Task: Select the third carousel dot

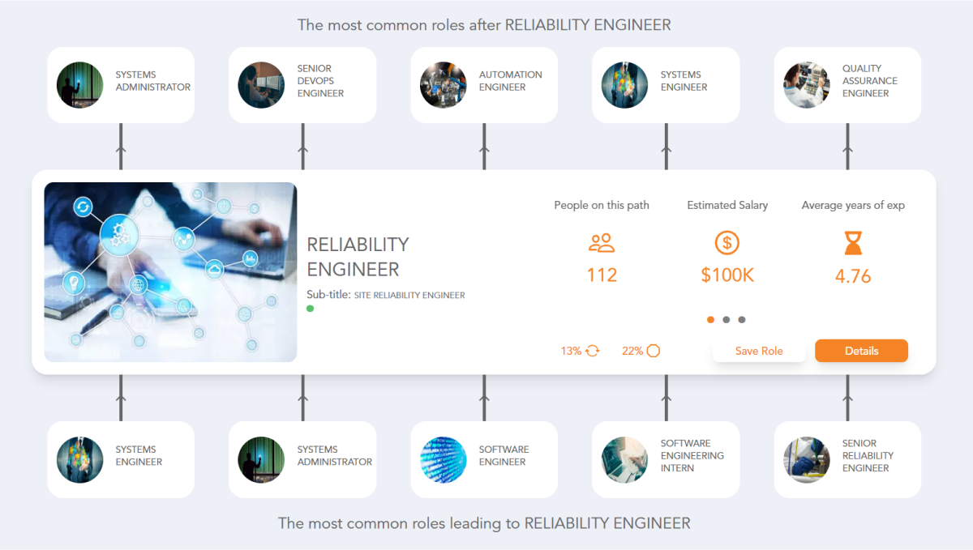Action: click(742, 319)
